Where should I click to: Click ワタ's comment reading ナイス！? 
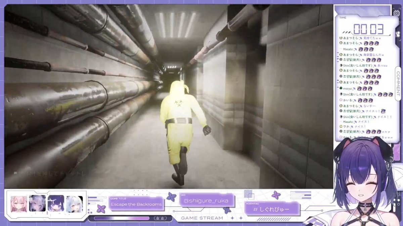tap(360, 127)
